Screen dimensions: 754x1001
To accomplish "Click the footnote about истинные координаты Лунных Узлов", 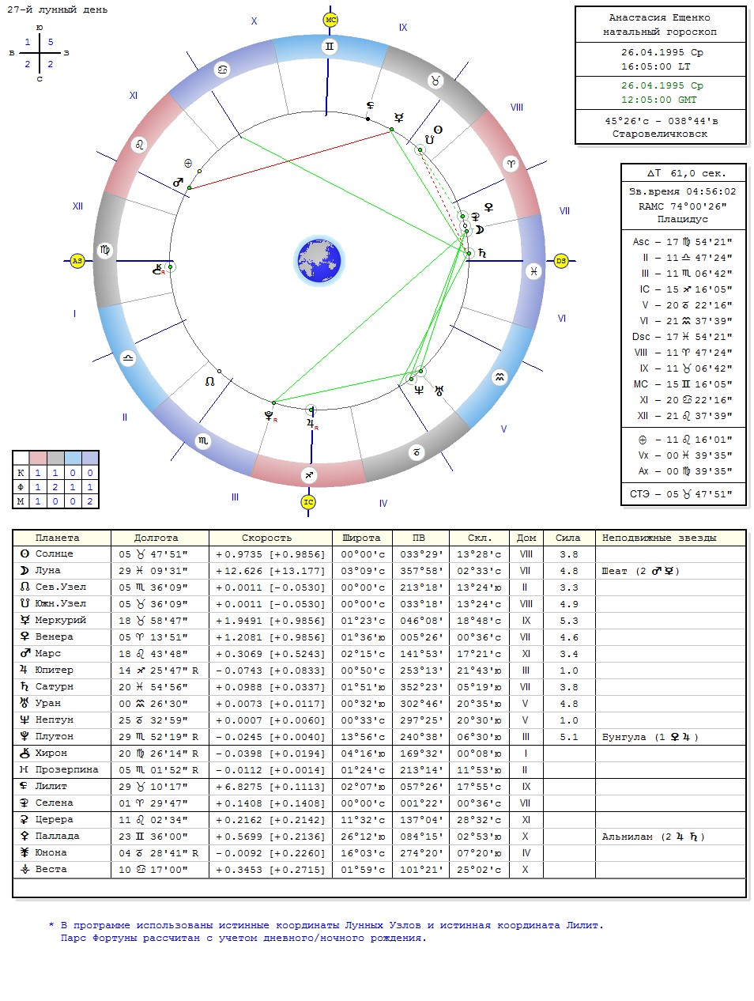I will pos(326,925).
